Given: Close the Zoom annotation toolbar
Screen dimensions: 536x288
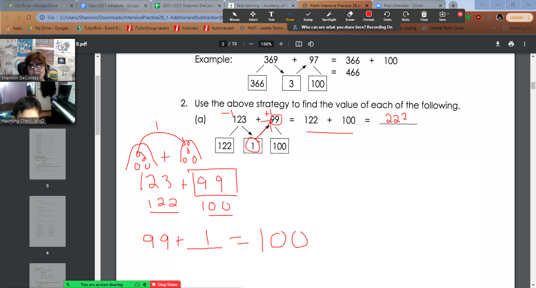Looking at the screenshot, I should [x=460, y=14].
